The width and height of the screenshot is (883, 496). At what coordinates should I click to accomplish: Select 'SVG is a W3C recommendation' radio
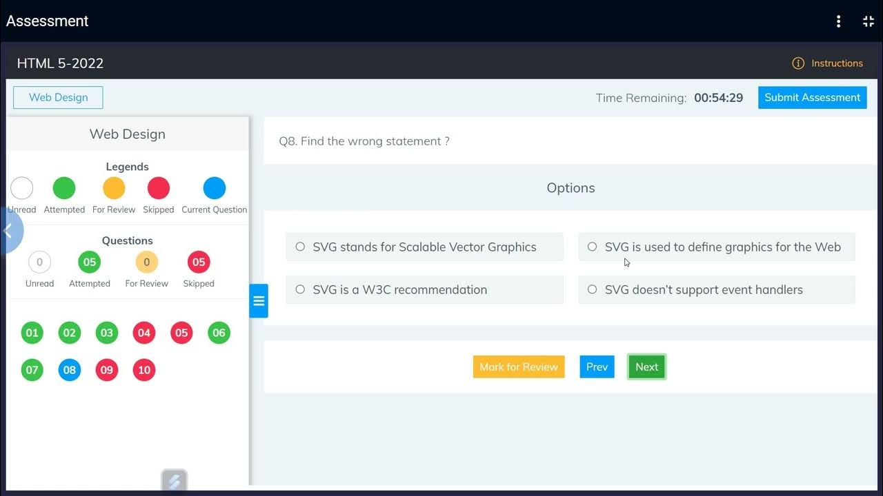[x=300, y=289]
